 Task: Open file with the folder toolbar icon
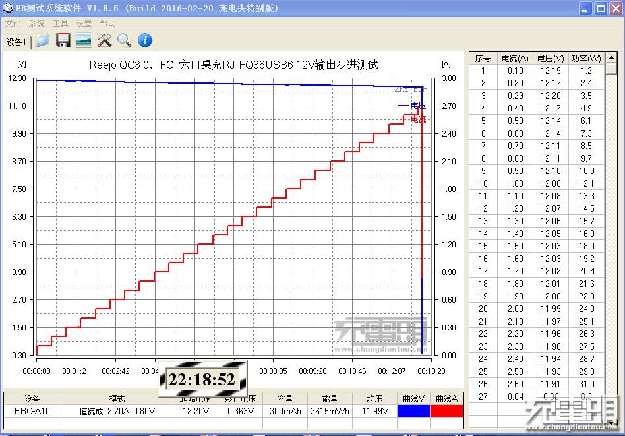pyautogui.click(x=43, y=41)
